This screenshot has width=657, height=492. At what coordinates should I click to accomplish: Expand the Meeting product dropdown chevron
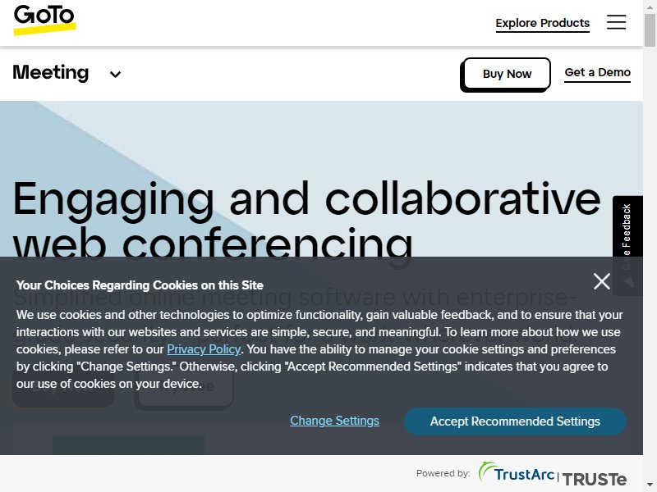(115, 75)
